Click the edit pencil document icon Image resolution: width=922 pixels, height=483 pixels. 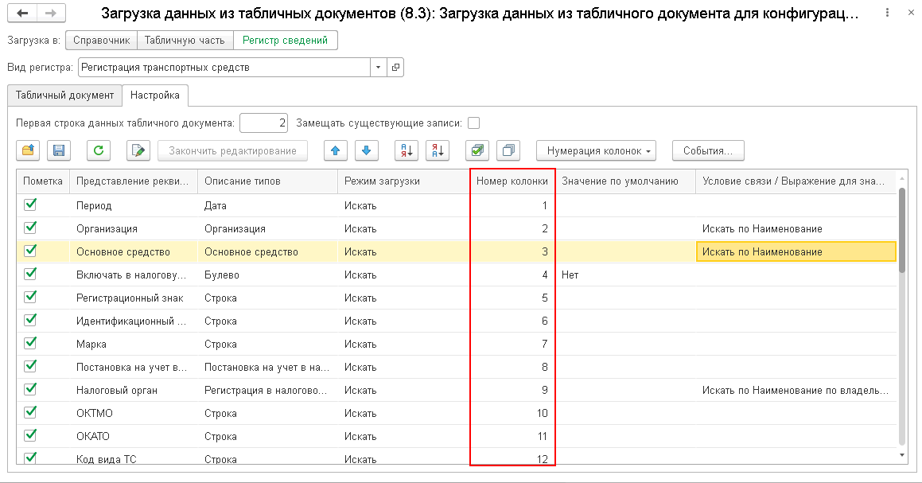pos(138,150)
